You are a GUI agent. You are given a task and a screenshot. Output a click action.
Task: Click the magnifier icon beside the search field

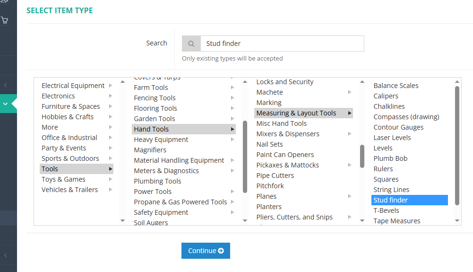tap(191, 44)
